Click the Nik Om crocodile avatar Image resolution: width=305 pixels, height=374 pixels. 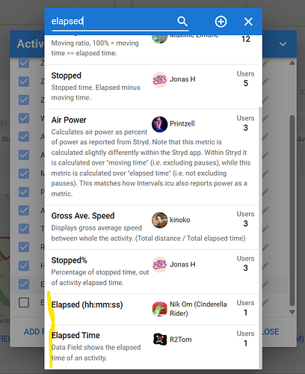[159, 309]
